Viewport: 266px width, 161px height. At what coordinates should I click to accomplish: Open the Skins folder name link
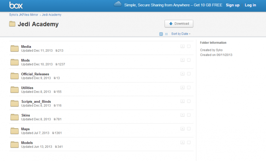click(x=26, y=115)
